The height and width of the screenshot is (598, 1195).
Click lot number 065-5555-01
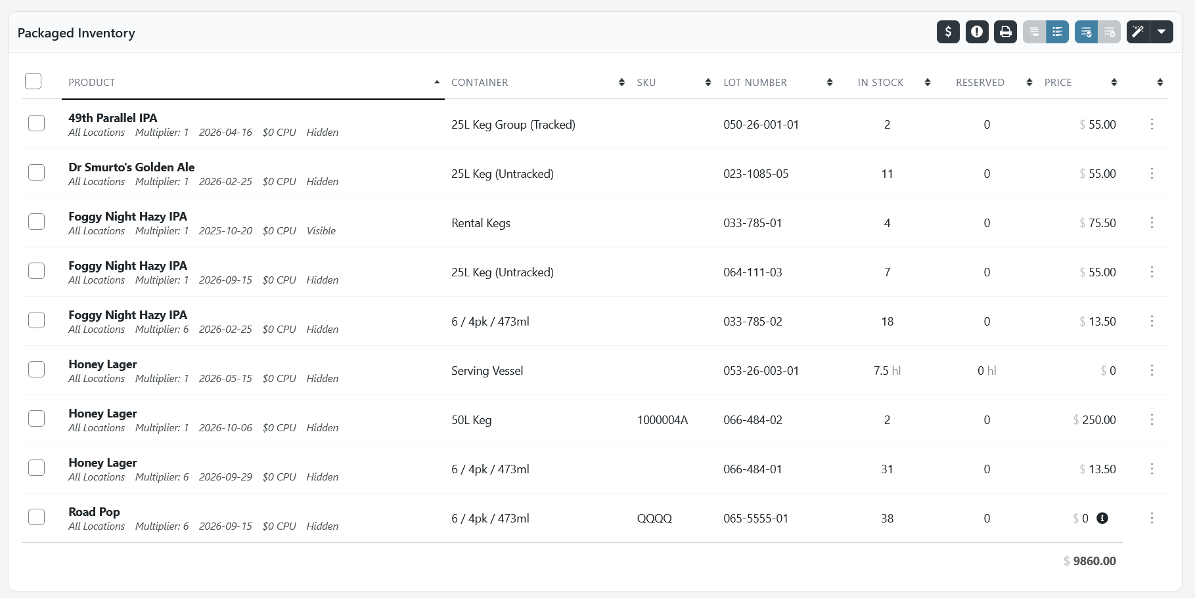(755, 519)
